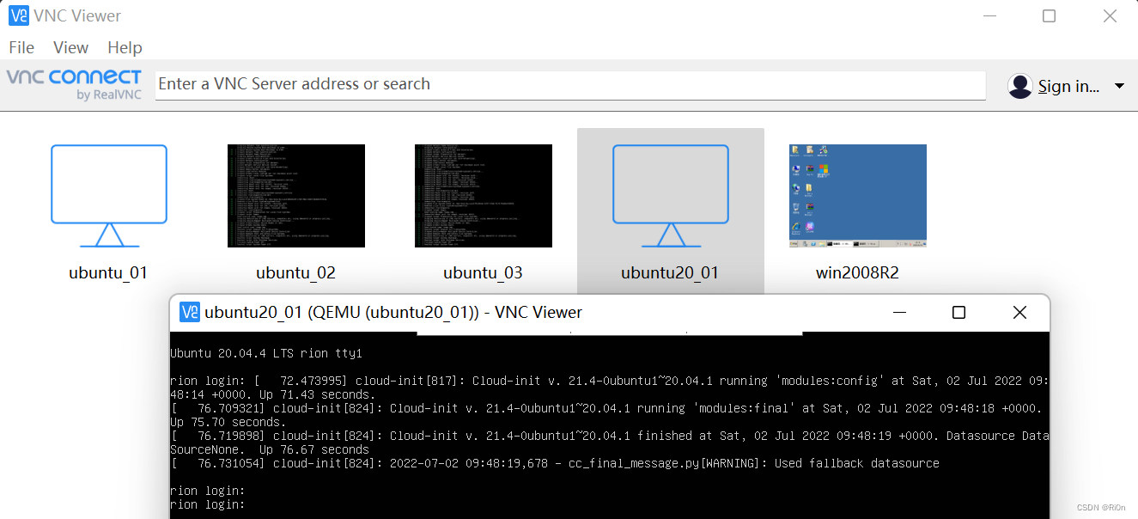Select the win2008R2 blue desktop preview

[x=857, y=195]
